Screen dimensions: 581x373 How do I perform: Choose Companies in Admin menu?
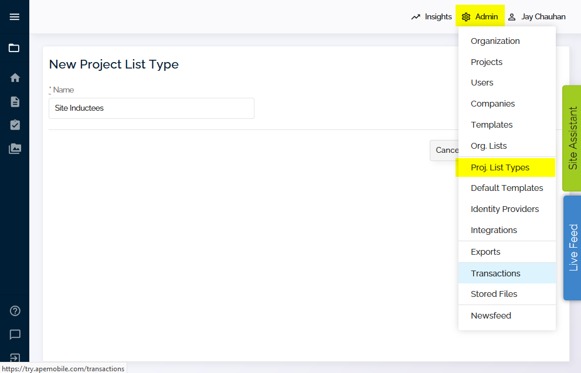(507, 104)
